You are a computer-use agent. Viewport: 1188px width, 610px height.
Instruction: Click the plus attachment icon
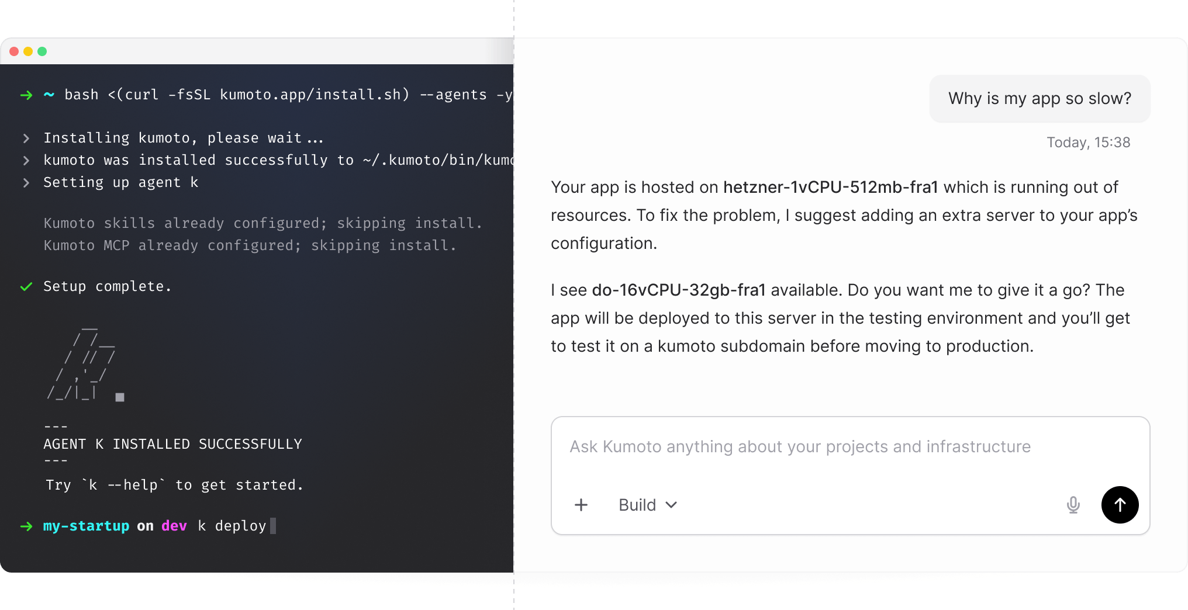[581, 505]
